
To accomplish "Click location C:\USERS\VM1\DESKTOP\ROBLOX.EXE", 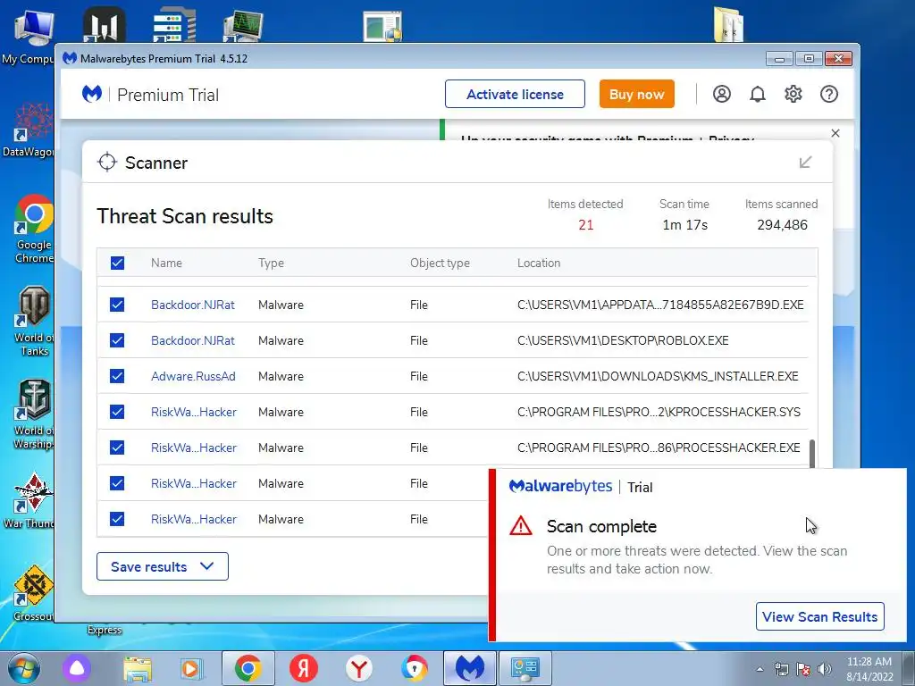I will pos(623,340).
